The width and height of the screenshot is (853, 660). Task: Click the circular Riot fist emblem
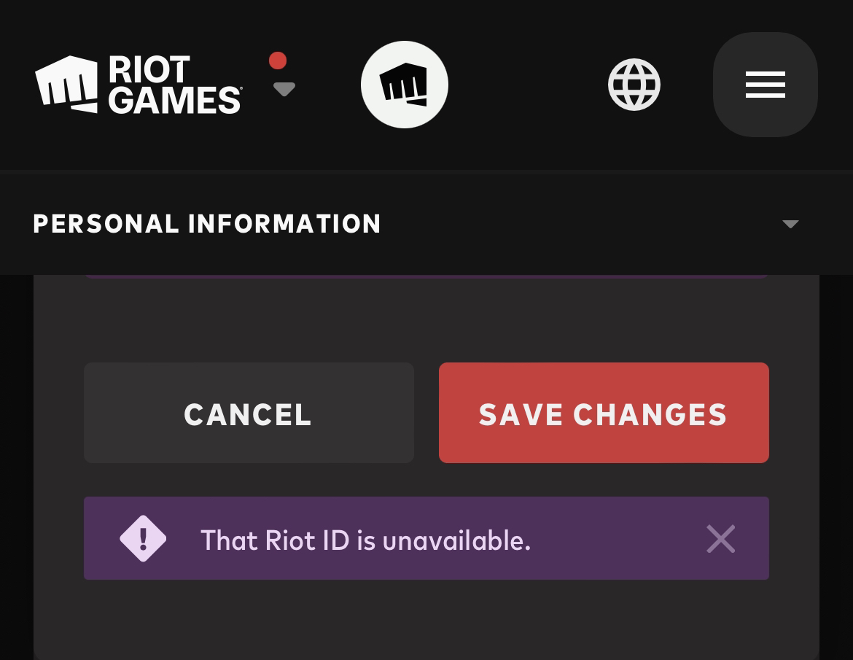point(404,84)
